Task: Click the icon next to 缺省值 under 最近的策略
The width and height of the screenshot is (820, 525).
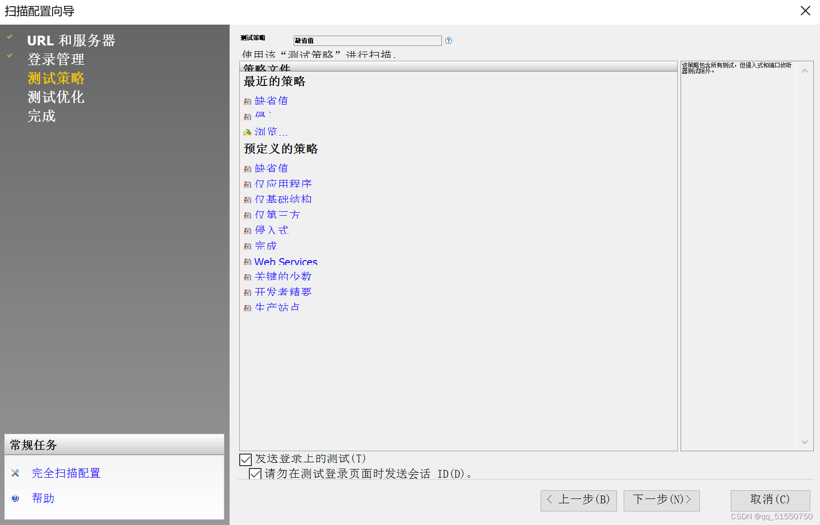Action: (x=247, y=101)
